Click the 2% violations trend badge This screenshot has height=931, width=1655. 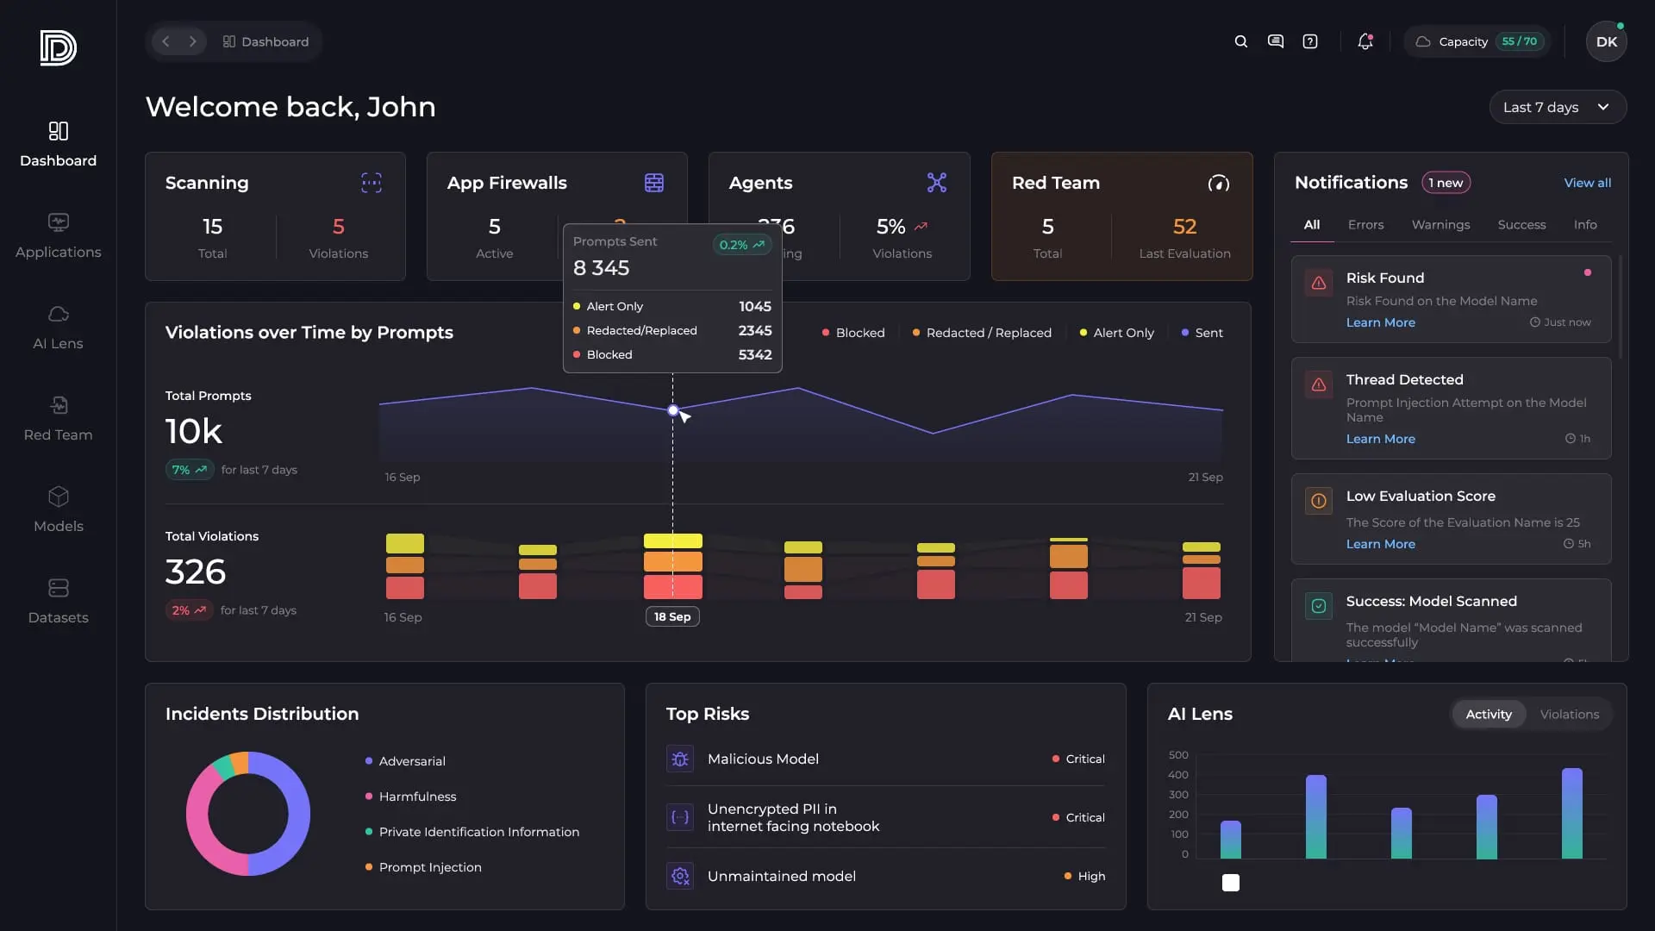189,610
